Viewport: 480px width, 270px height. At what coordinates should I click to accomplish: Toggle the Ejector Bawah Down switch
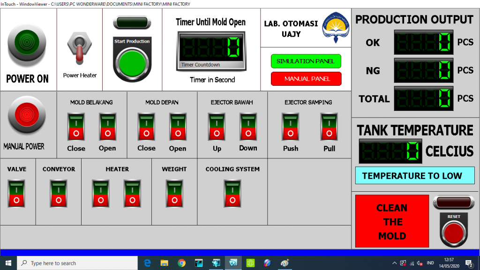tap(248, 127)
